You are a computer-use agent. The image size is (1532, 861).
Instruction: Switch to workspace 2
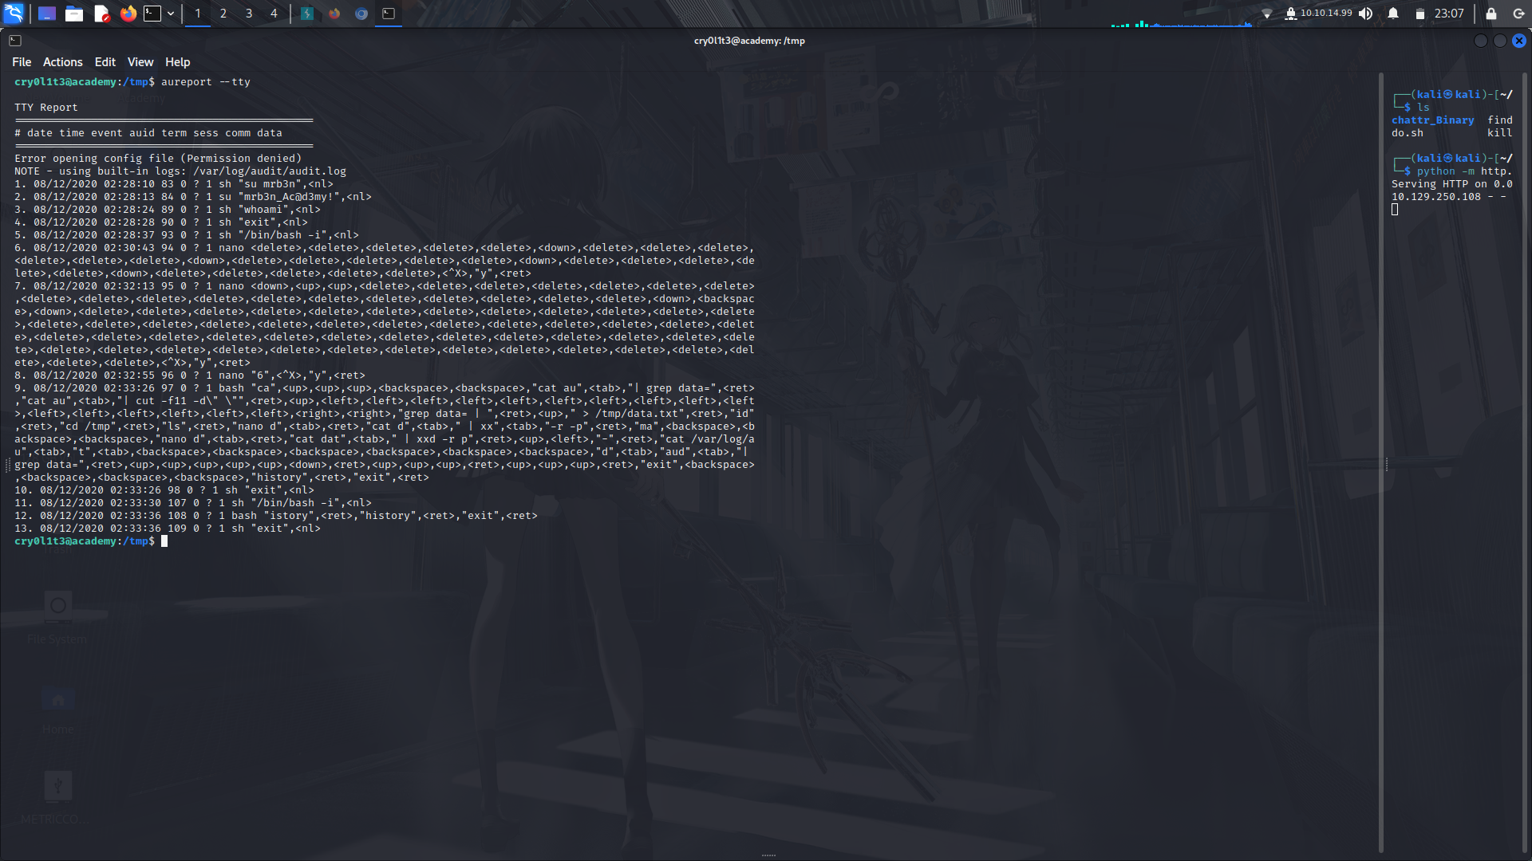click(x=223, y=14)
